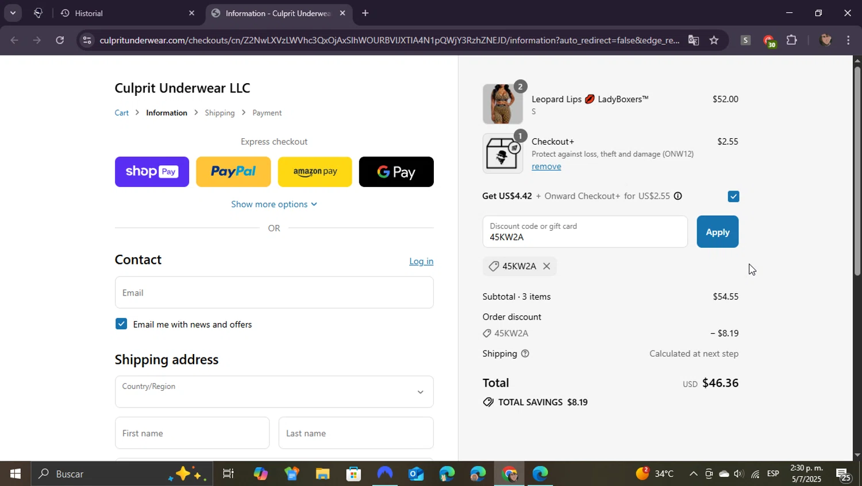
Task: Focus the Email input field
Action: [x=274, y=293]
